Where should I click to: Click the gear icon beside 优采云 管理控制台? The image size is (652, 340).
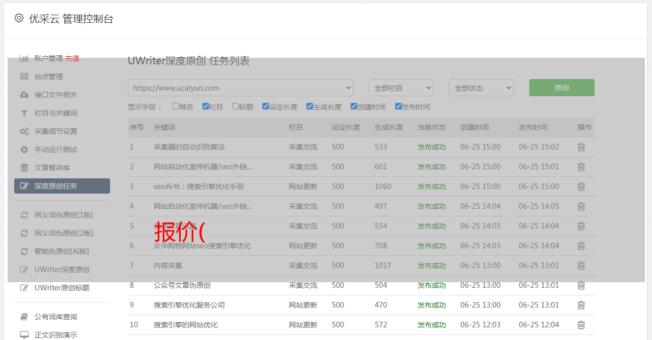(x=19, y=18)
